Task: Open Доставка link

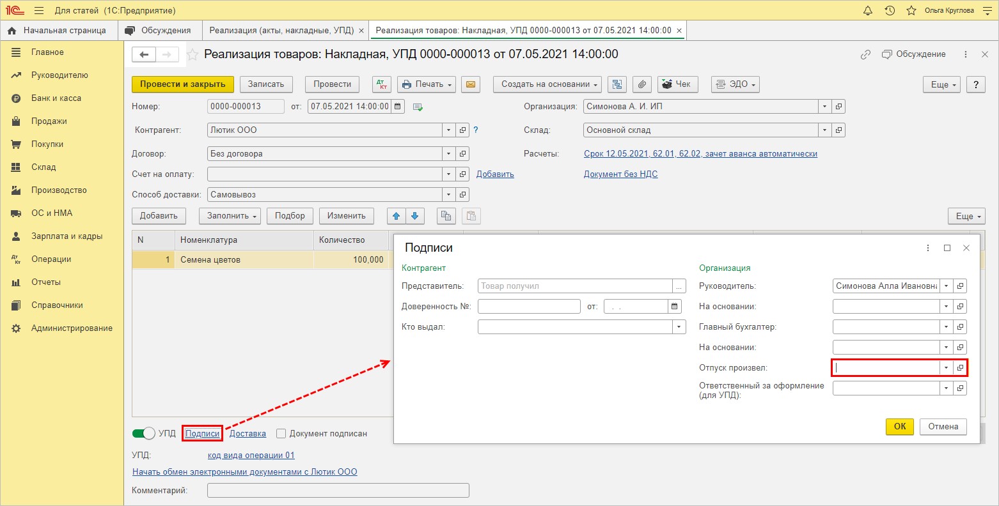Action: 248,434
